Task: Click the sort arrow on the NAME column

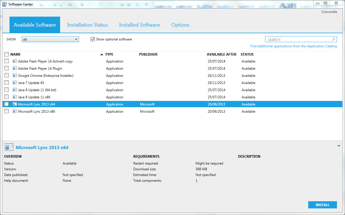Action: coord(101,54)
